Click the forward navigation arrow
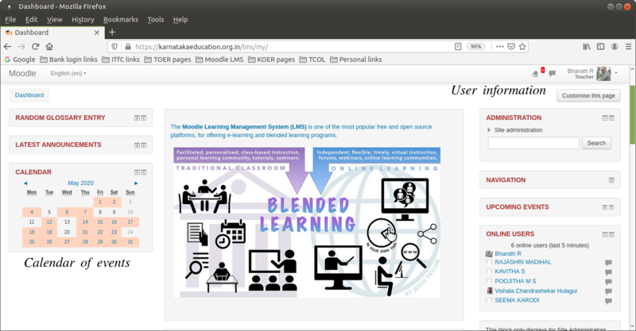Screen dimensions: 636x331 coord(21,47)
